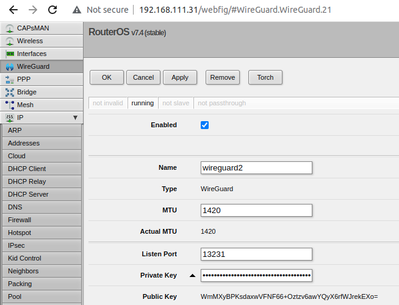Image resolution: width=399 pixels, height=305 pixels.
Task: Open the Bridge menu
Action: (41, 92)
